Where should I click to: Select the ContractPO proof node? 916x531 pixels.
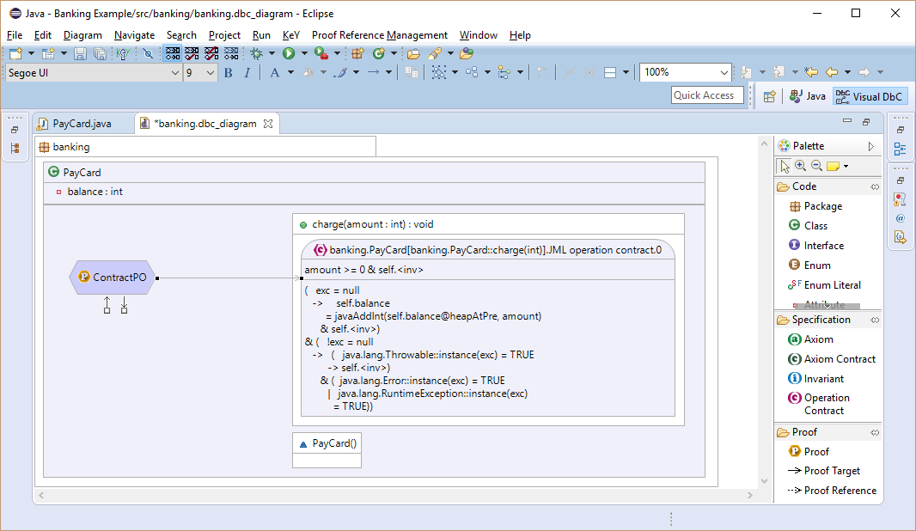pos(113,278)
